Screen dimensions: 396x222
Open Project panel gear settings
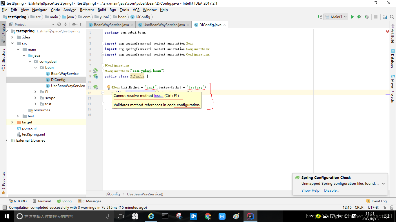coord(74,25)
